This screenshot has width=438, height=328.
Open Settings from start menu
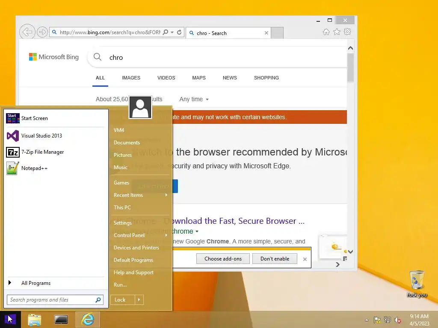(x=123, y=223)
